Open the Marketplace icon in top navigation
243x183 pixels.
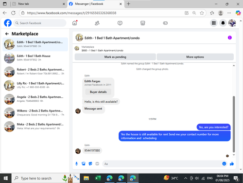click(x=143, y=23)
